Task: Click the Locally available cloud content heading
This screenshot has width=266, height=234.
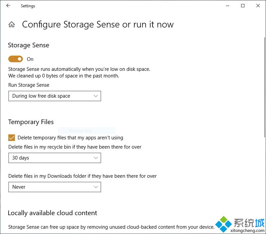Action: 53,213
